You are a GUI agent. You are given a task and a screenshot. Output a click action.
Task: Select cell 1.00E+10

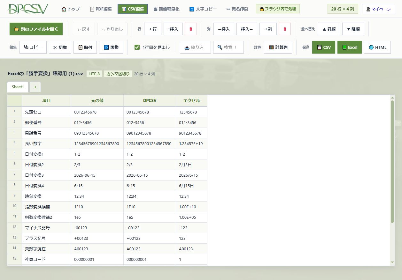[191, 207]
